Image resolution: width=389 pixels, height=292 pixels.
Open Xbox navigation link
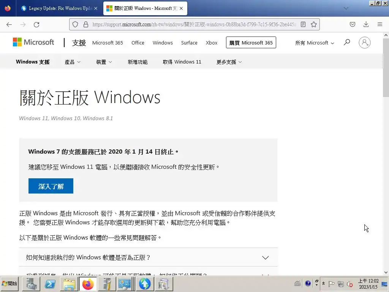[212, 43]
